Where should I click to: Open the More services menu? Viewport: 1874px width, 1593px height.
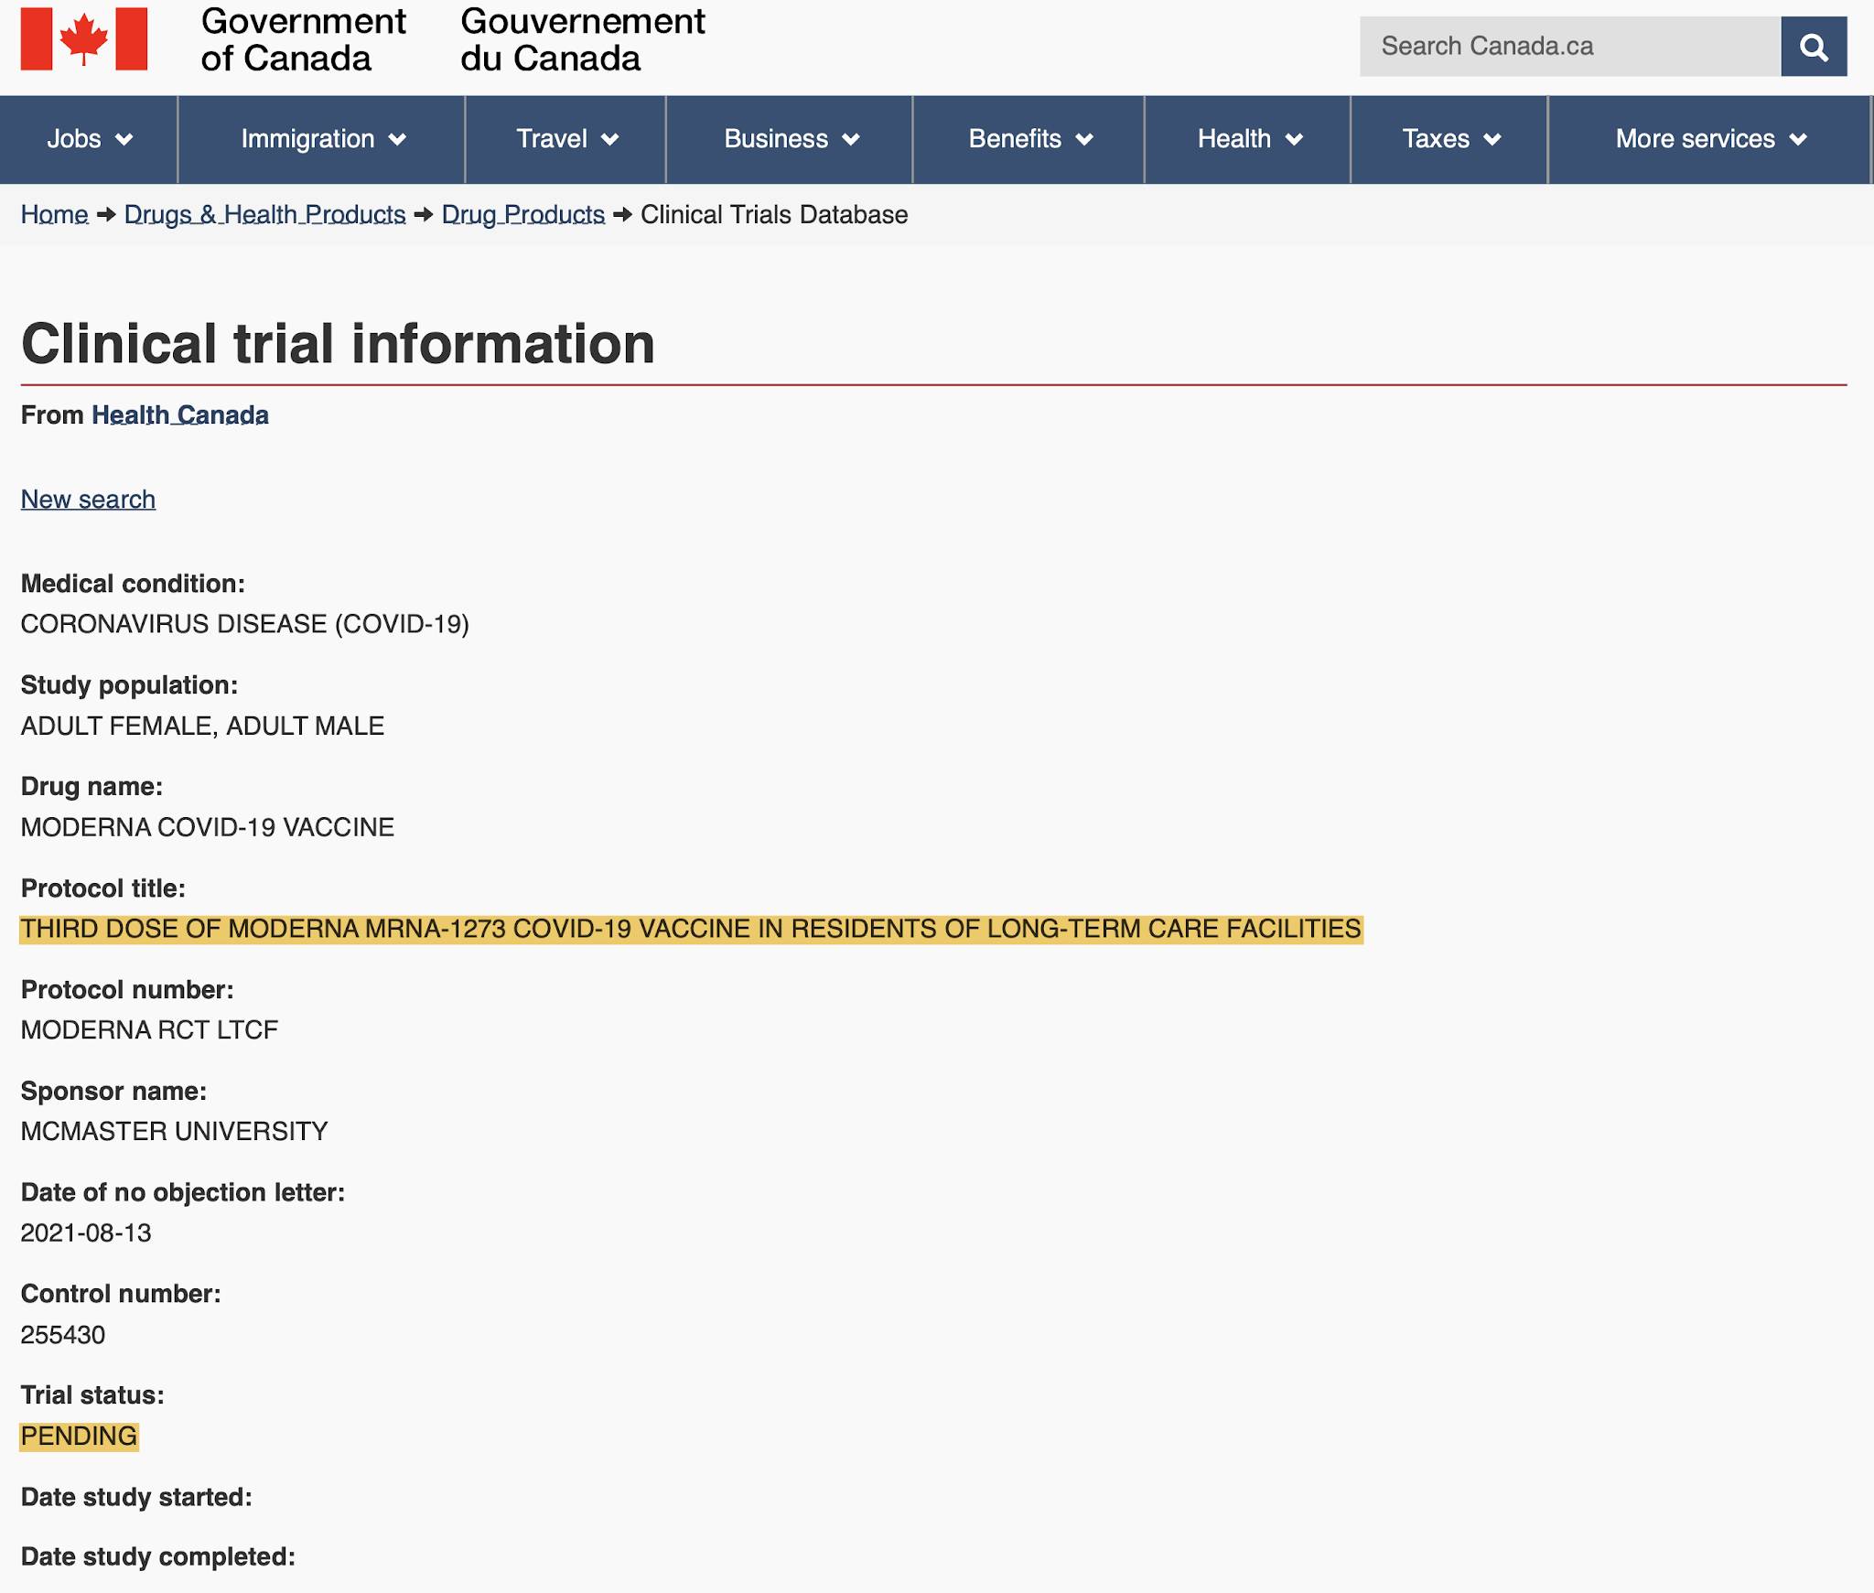[1710, 139]
